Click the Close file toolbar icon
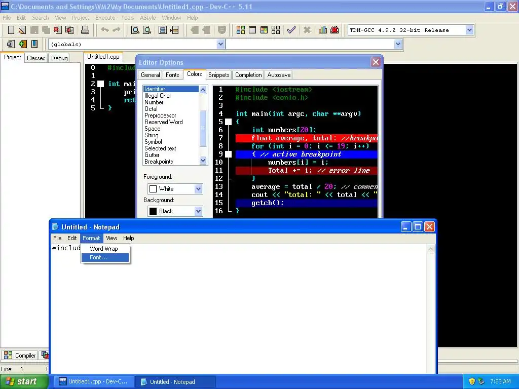This screenshot has height=389, width=519. tap(58, 30)
